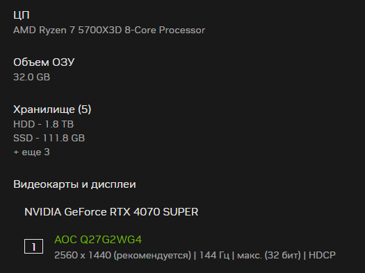Click the '8-Core Processor' text
Image resolution: width=365 pixels, height=273 pixels.
tap(165, 30)
